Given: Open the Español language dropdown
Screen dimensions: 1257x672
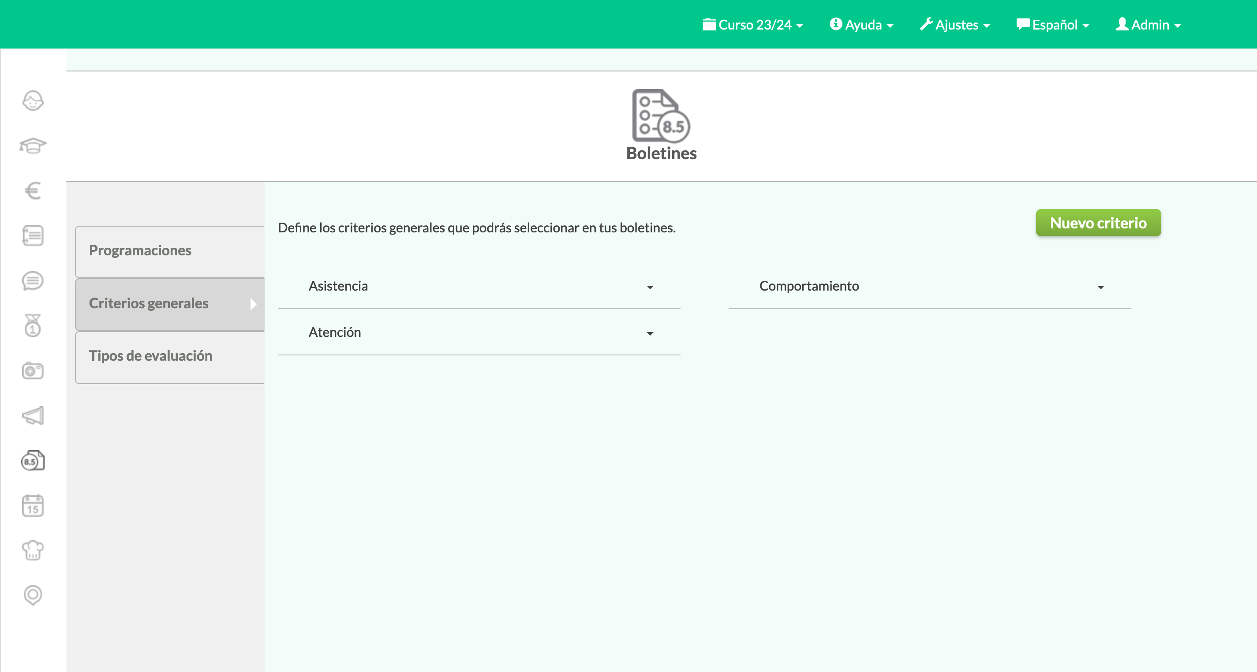Looking at the screenshot, I should click(x=1053, y=25).
